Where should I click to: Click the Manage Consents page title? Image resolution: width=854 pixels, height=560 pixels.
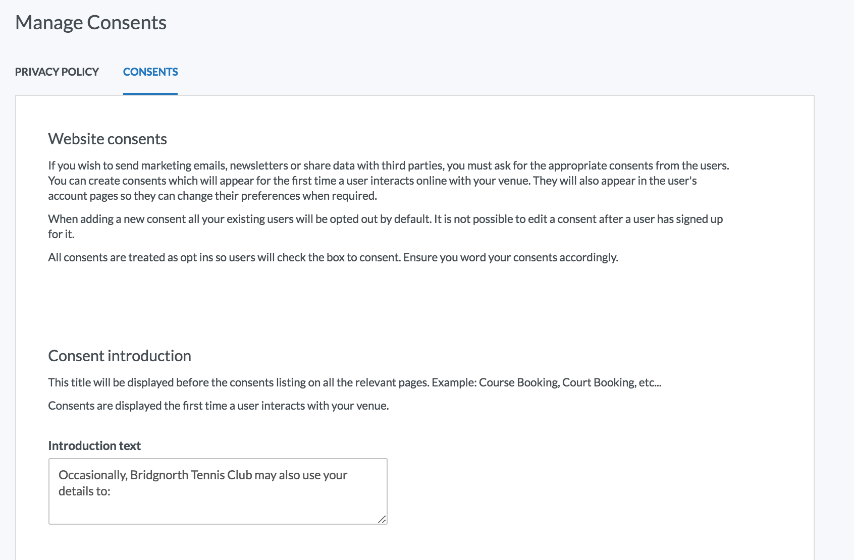pos(91,23)
